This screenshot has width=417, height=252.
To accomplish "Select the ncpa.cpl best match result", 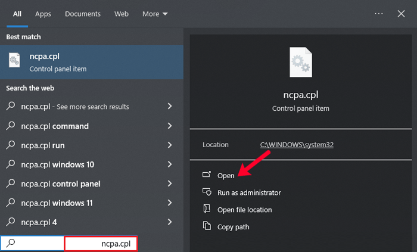I will coord(92,62).
